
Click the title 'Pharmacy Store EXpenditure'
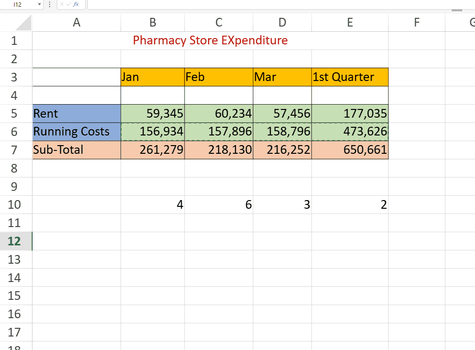210,40
